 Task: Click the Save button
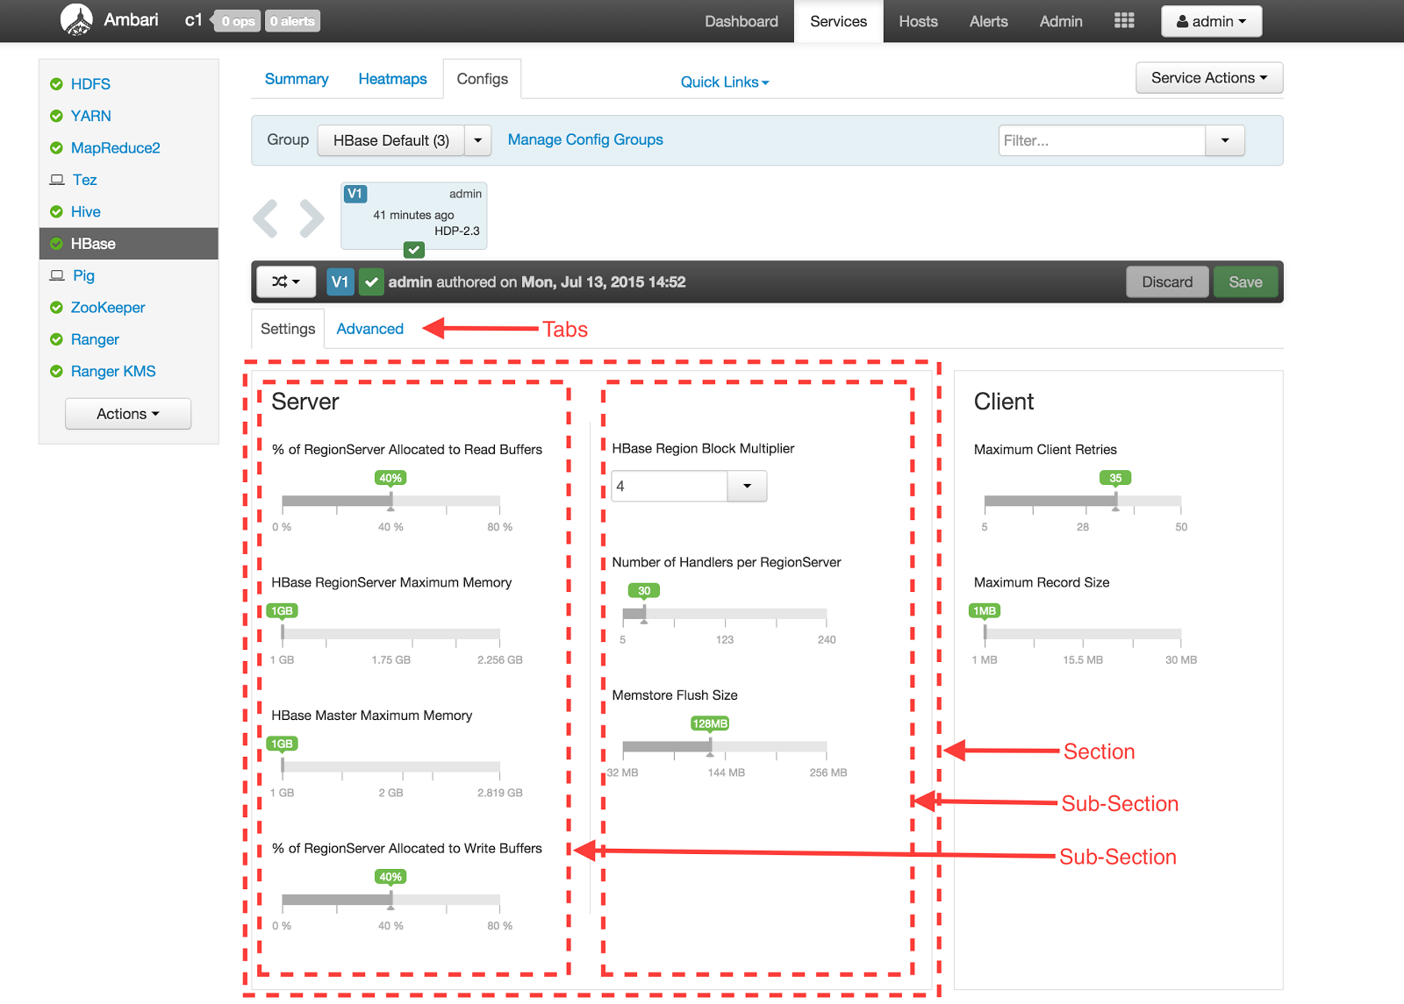[1244, 281]
